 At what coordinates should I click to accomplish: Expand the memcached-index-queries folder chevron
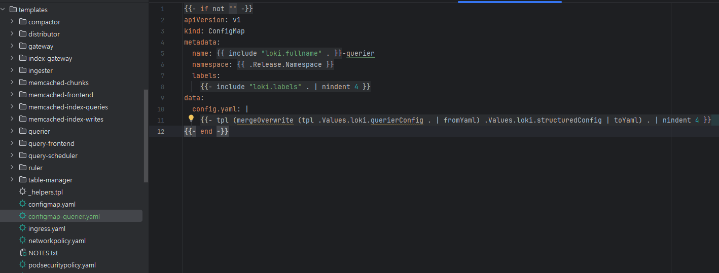(12, 107)
